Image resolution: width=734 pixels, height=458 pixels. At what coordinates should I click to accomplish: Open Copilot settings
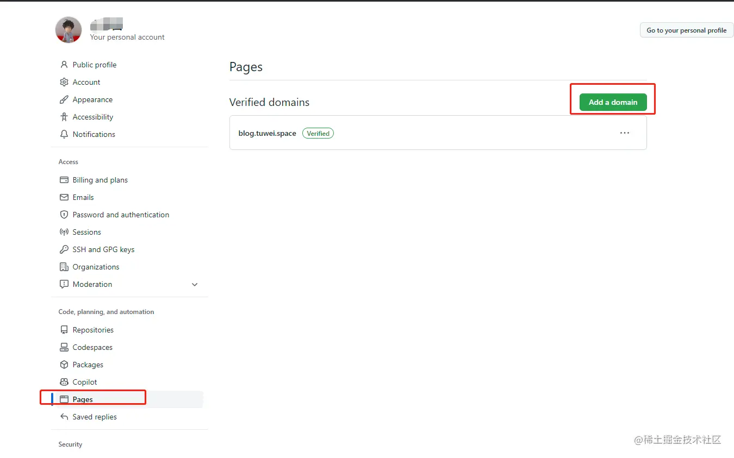pyautogui.click(x=85, y=382)
